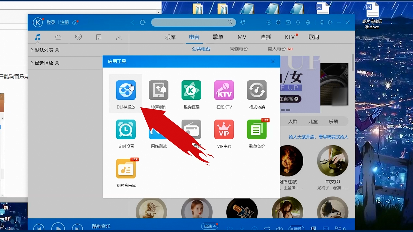Viewport: 413px width, 232px height.
Task: Open the VIP中心 tool
Action: [x=224, y=134]
